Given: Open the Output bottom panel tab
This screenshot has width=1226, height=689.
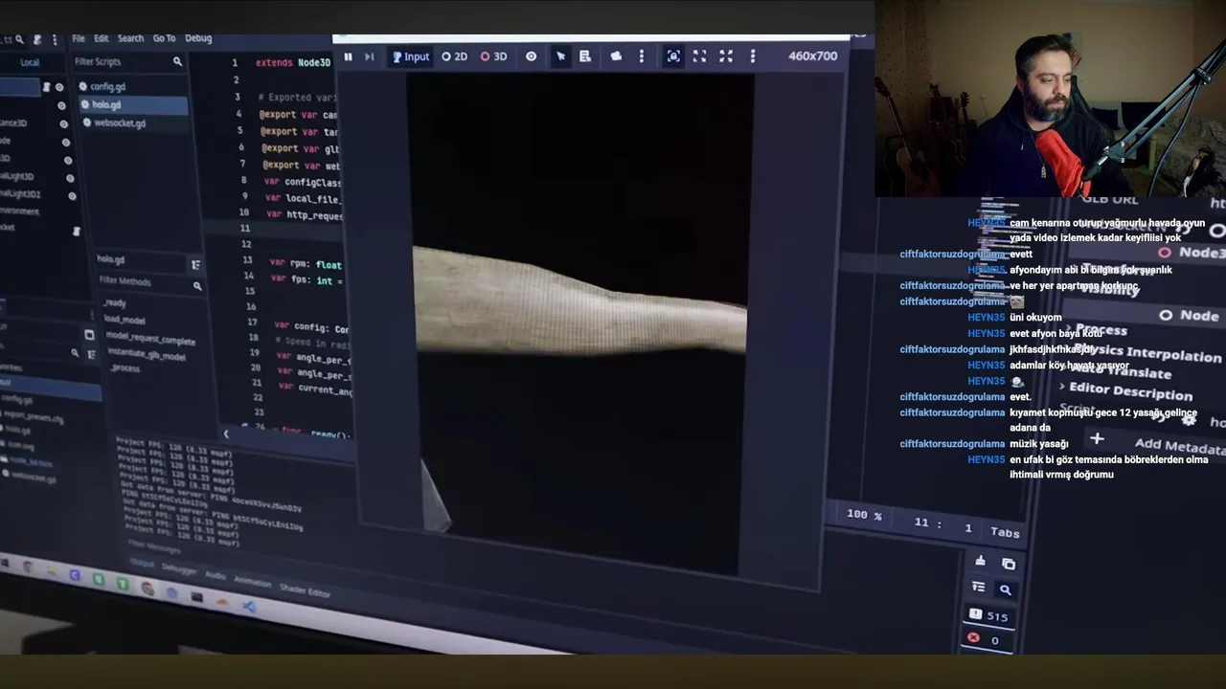Looking at the screenshot, I should [x=142, y=564].
